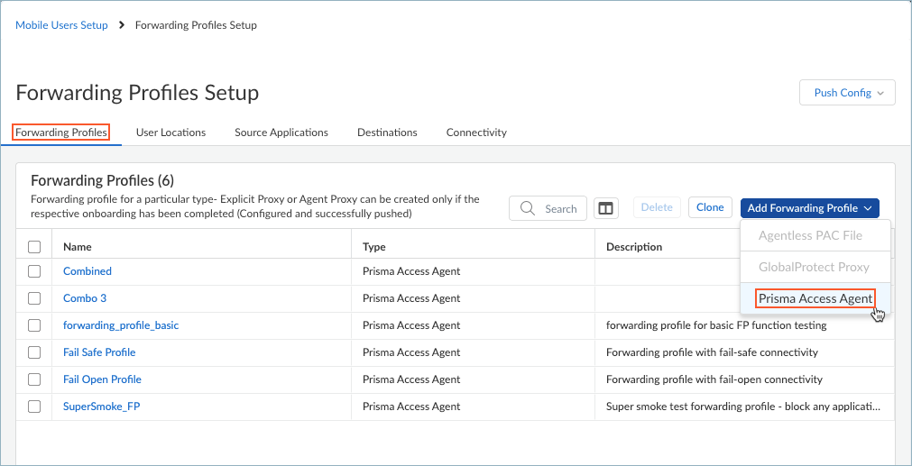Toggle the Add Forwarding Profile dropdown
Viewport: 912px width, 466px height.
pyautogui.click(x=810, y=208)
